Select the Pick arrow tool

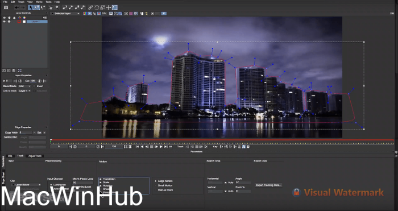[x=31, y=7]
